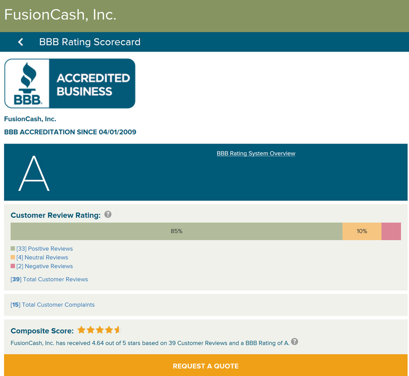Open the 15 Total Customer Complaints link
This screenshot has height=376, width=409.
pos(53,305)
